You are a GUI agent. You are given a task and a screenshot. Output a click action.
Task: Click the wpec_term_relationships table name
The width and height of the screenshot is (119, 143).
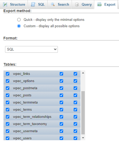pos(32,117)
